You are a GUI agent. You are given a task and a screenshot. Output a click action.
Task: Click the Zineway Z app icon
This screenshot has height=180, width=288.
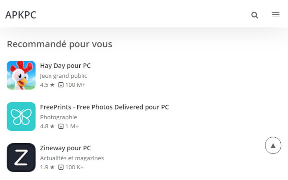click(x=21, y=157)
